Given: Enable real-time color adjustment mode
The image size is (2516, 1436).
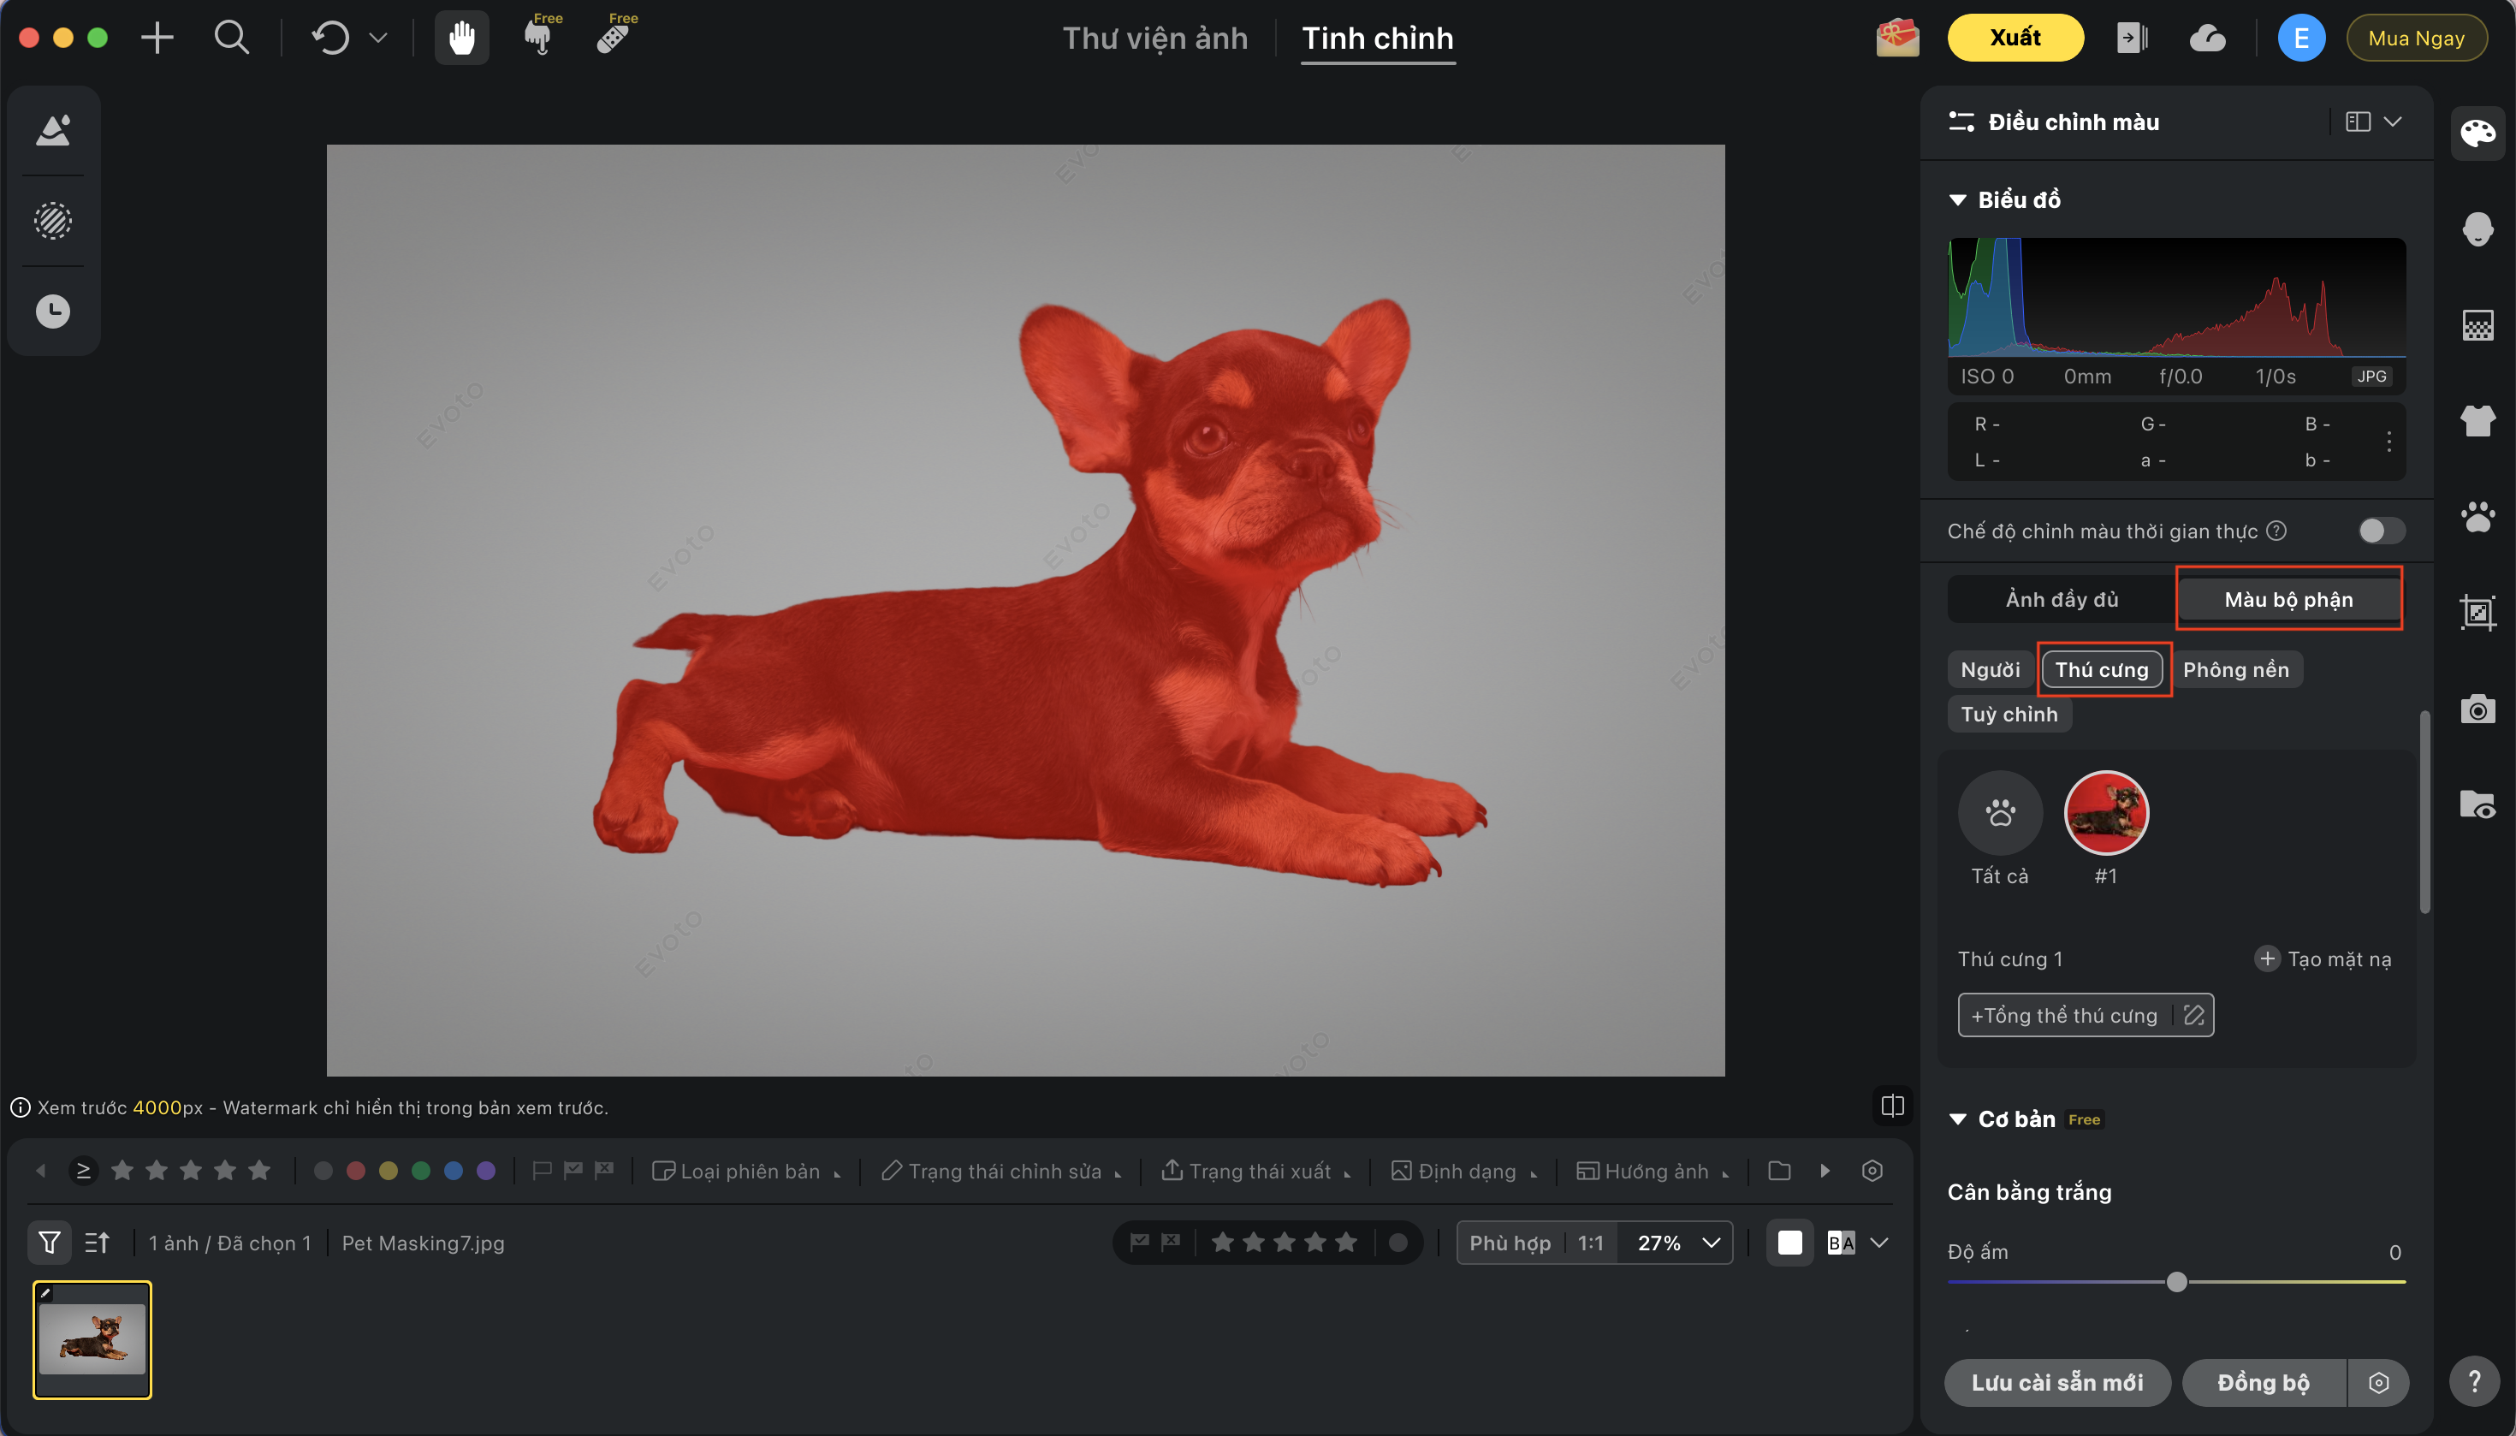Looking at the screenshot, I should (2381, 531).
